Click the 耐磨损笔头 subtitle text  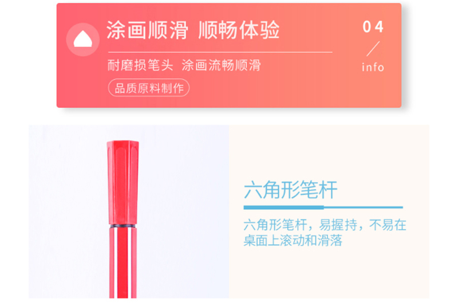point(140,65)
